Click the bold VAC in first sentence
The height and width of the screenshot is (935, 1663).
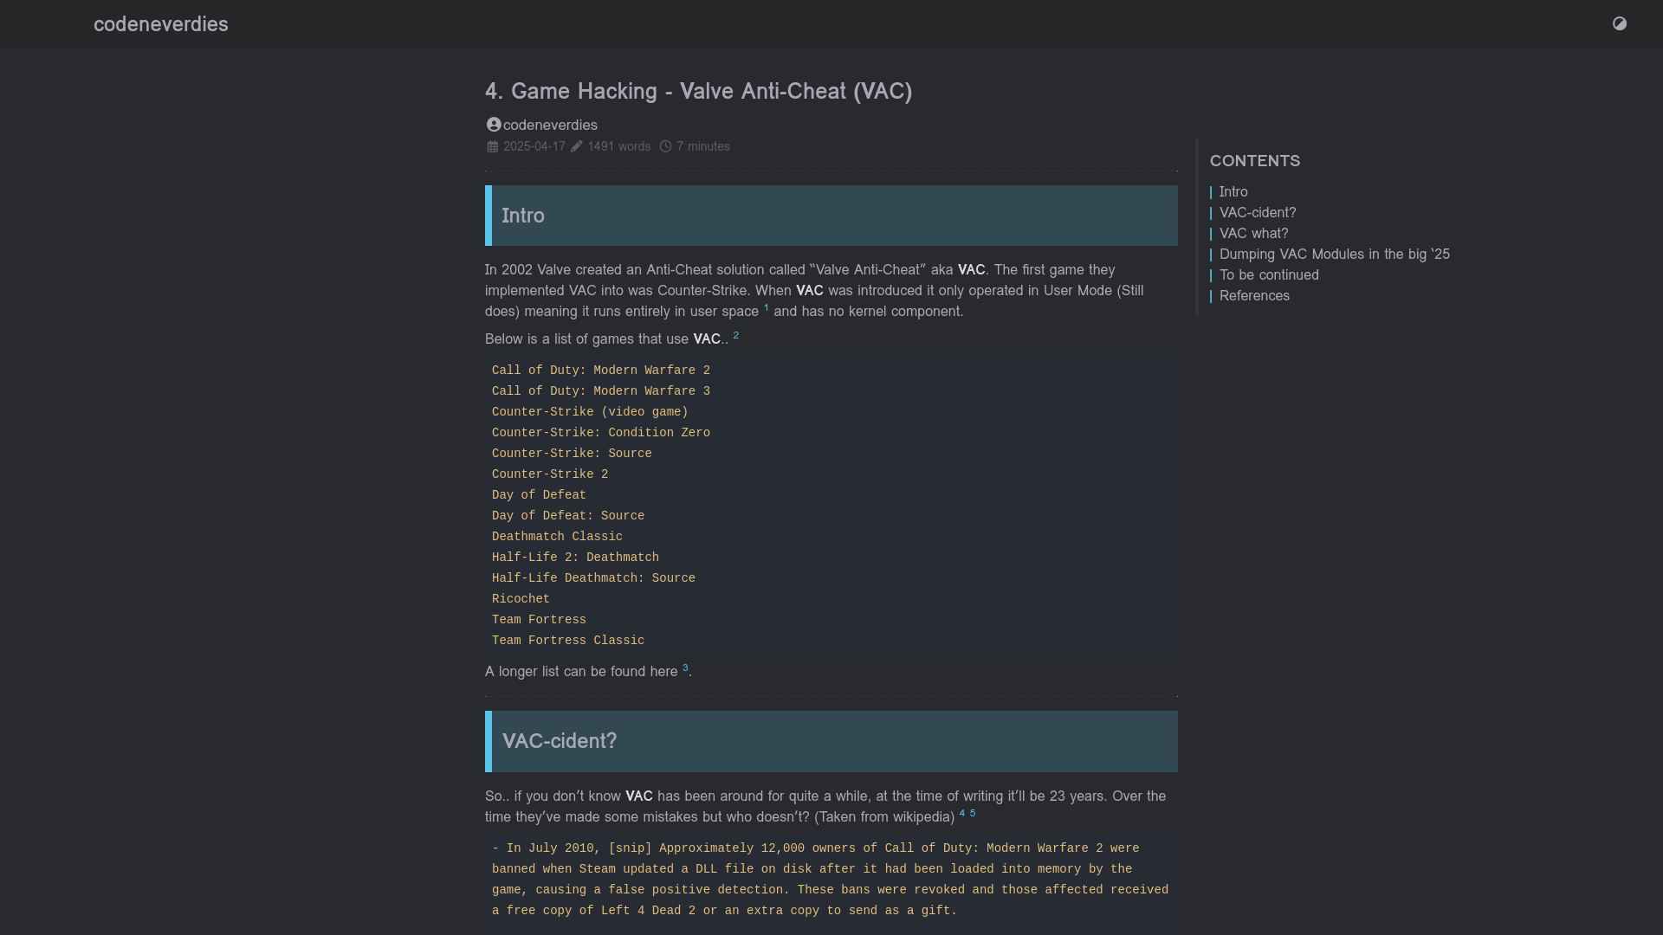[x=971, y=270]
